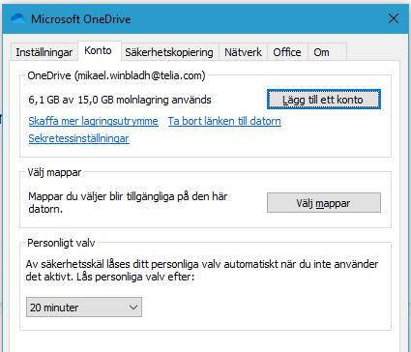Click the Microsoft OneDrive window title text

(81, 19)
